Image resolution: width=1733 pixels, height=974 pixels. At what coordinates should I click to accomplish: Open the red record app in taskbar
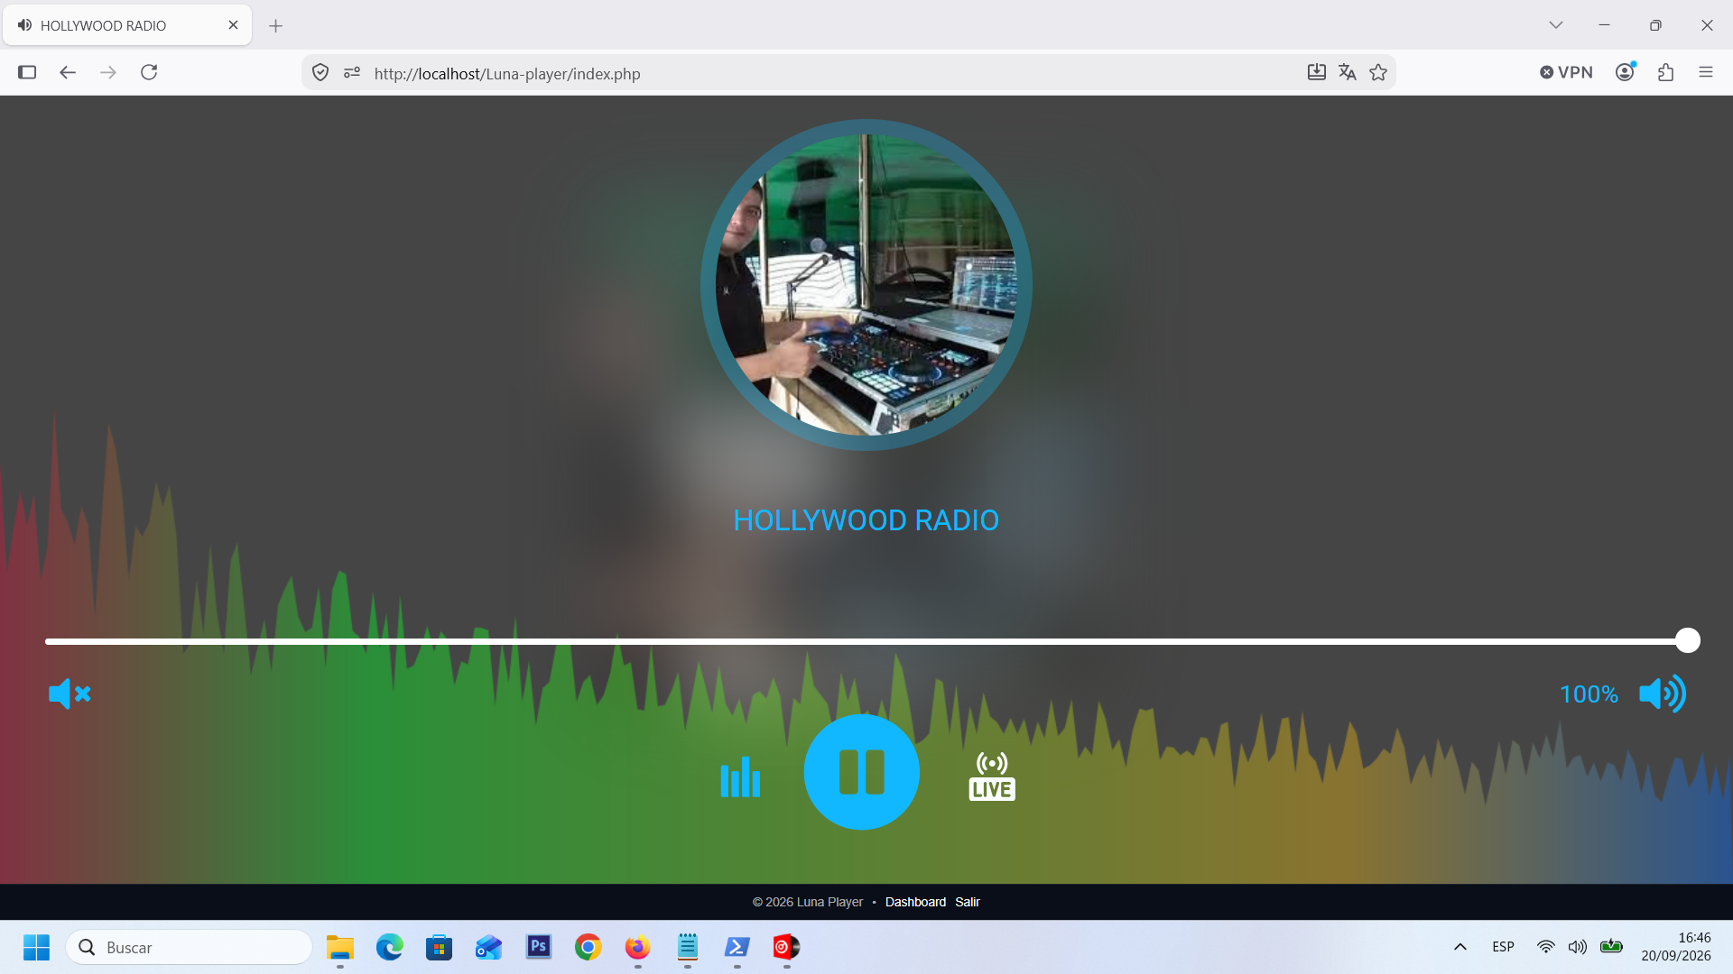[x=787, y=947]
